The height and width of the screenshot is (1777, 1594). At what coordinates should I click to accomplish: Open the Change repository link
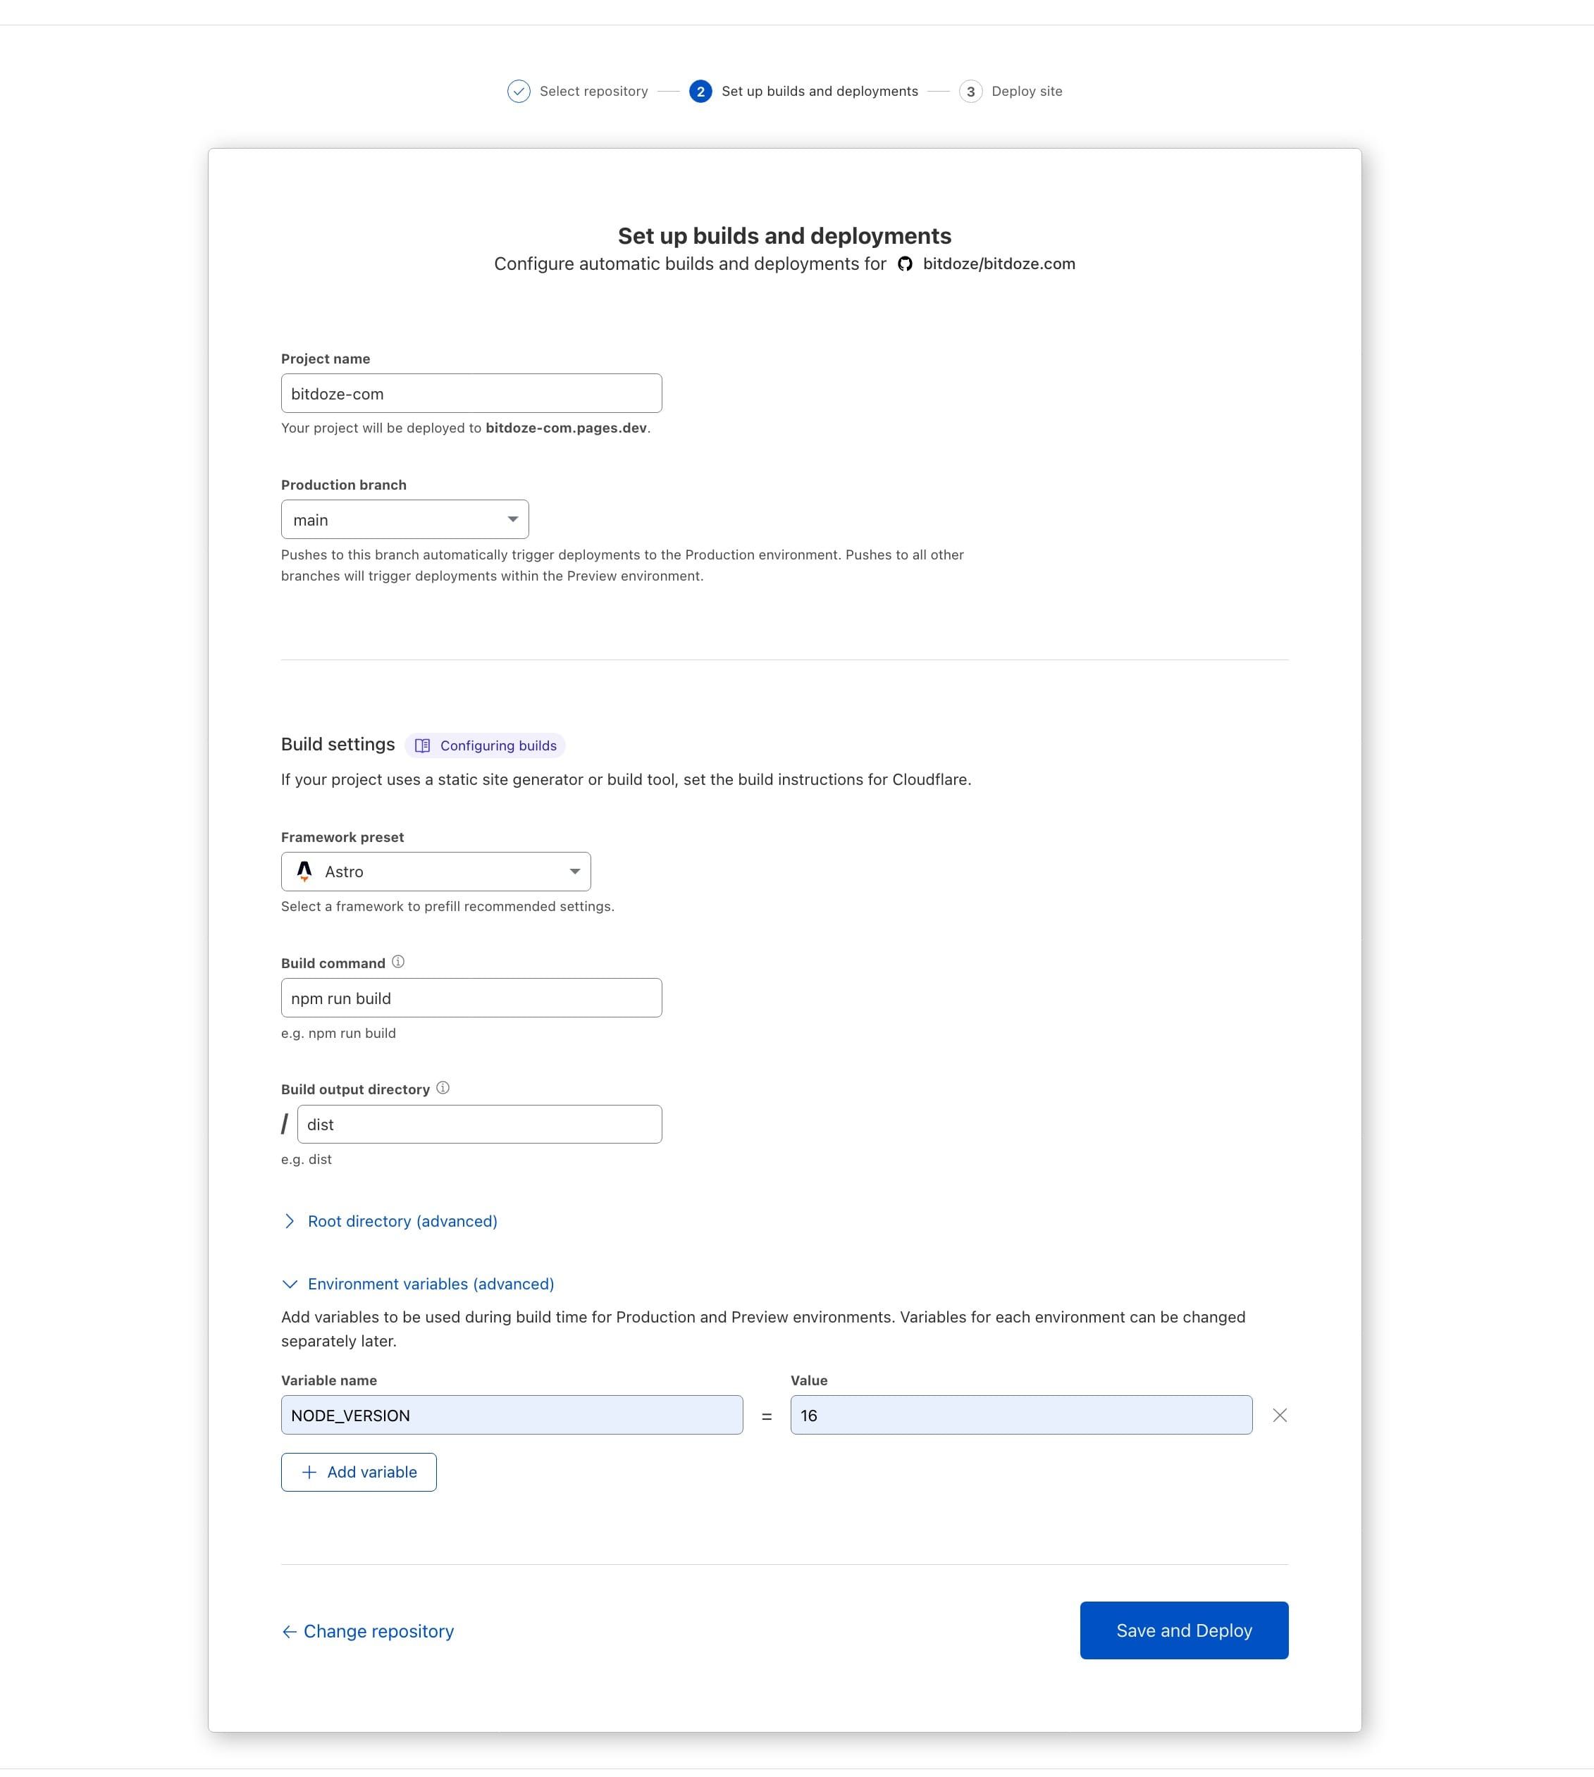click(x=378, y=1630)
